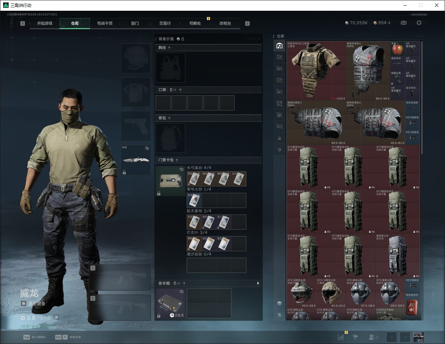Expand the warehouse settings gear in sidebar

[x=279, y=150]
